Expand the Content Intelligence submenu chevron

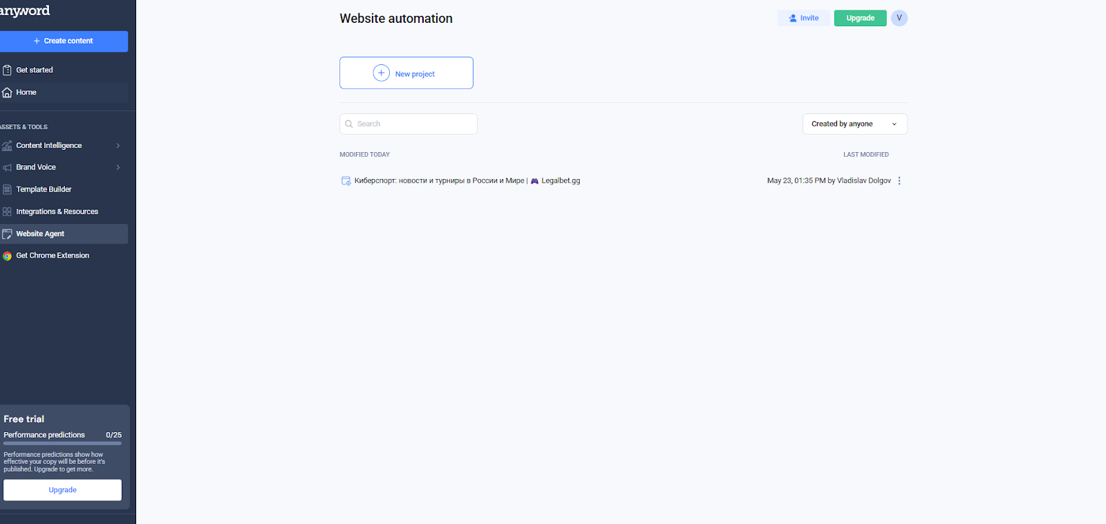[x=118, y=146]
